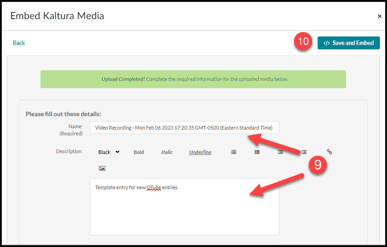Select the Upload Completed notification text
387x247 pixels.
click(195, 79)
